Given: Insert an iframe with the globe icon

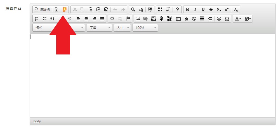Looking at the screenshot, I should click(194, 19).
